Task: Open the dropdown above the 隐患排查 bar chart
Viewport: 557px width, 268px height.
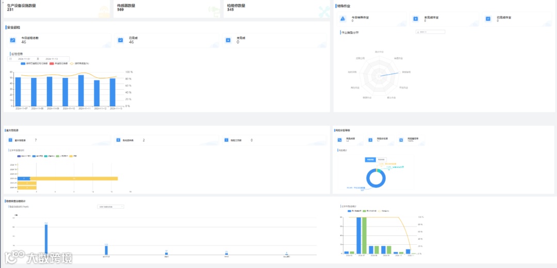Action: (110, 206)
